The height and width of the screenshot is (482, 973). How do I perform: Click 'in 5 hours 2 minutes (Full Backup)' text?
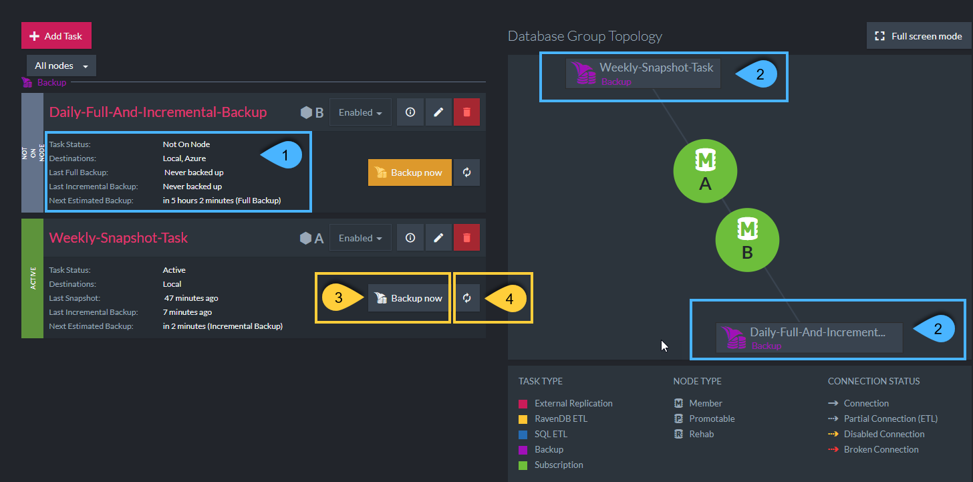[x=222, y=201]
